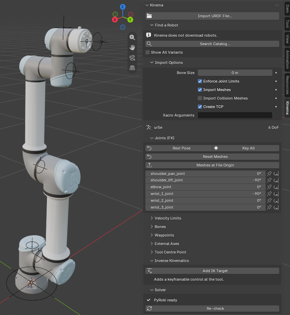The height and width of the screenshot is (315, 290).
Task: Click the ur5e armature icon
Action: click(x=149, y=127)
